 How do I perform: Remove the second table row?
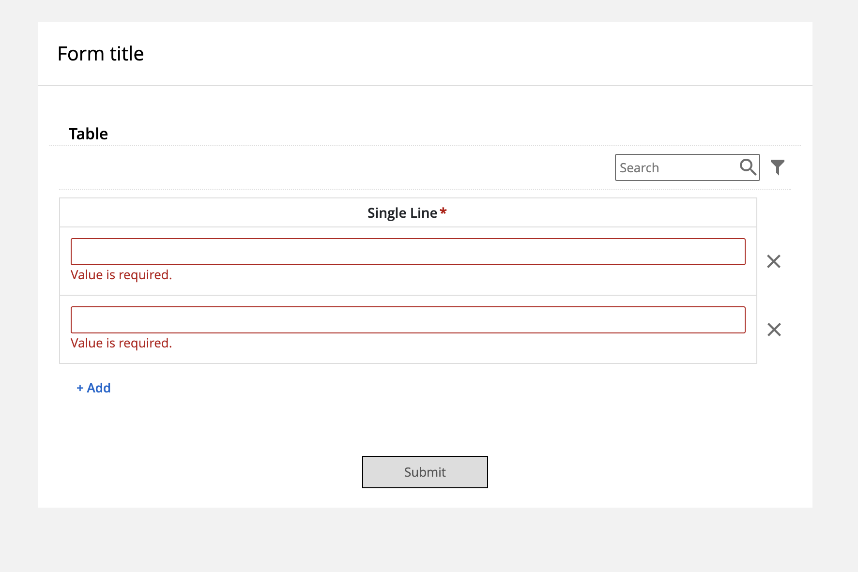(x=774, y=330)
